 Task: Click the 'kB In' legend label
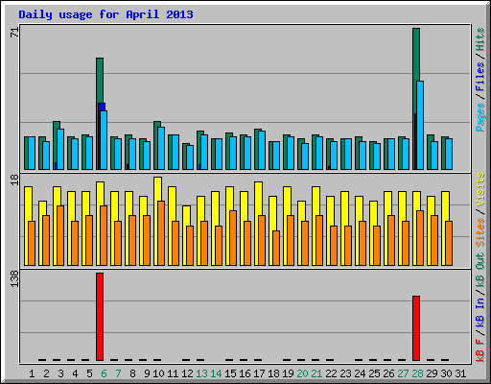tap(479, 312)
